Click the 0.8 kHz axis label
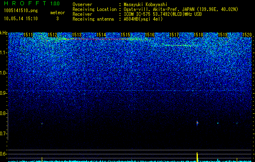 pos(3,113)
